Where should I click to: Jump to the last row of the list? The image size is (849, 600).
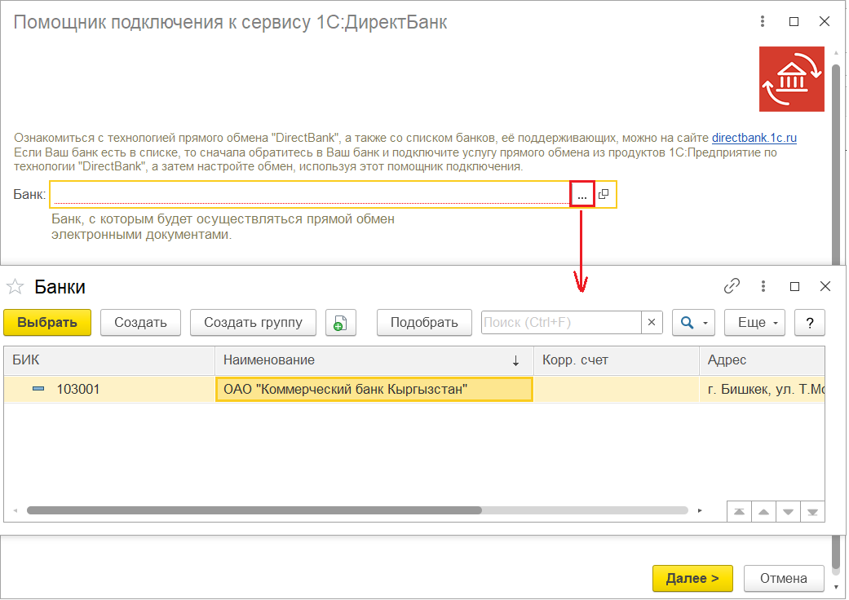pos(812,512)
